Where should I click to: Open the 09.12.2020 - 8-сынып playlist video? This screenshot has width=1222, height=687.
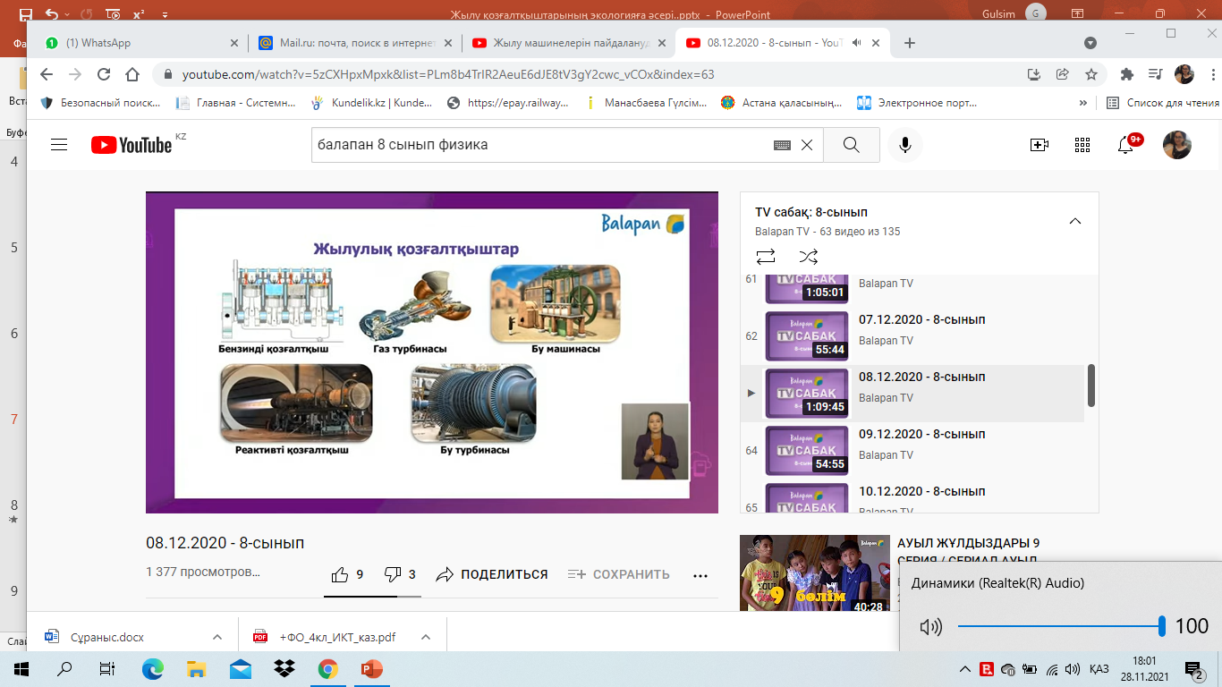click(x=921, y=434)
